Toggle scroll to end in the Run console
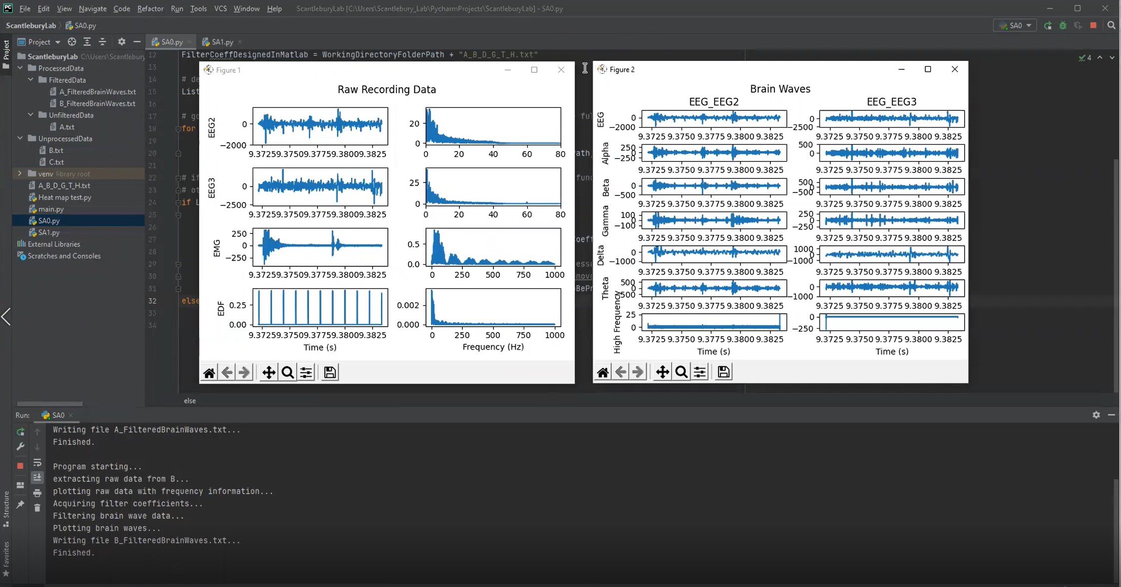The width and height of the screenshot is (1121, 587). click(37, 478)
